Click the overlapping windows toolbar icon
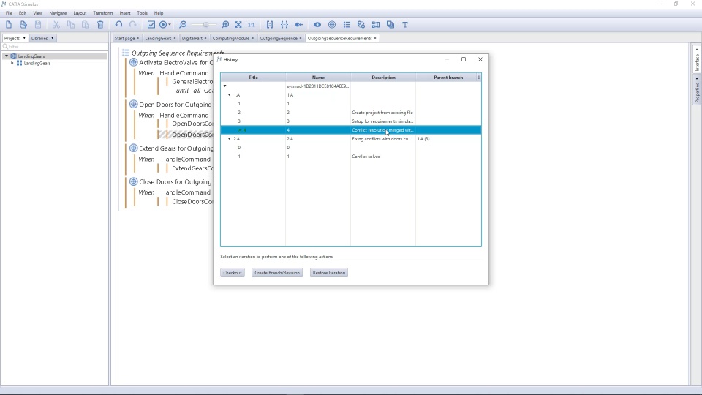Image resolution: width=702 pixels, height=395 pixels. (x=390, y=25)
